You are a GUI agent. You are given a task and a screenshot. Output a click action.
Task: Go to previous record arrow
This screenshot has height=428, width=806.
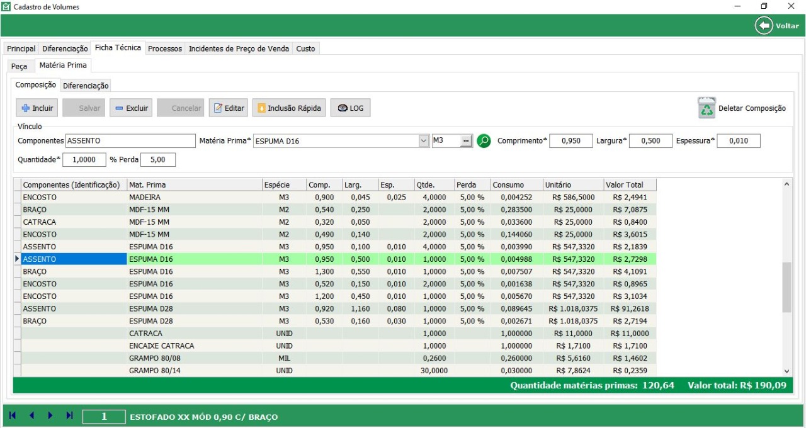click(31, 415)
